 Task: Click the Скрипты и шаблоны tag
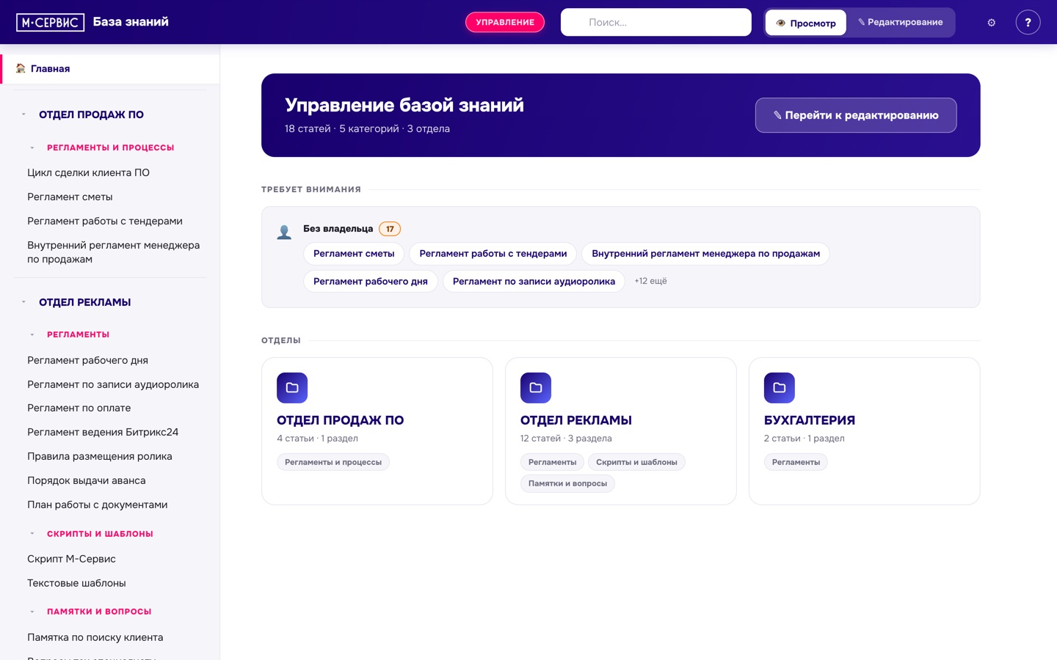[x=636, y=462]
